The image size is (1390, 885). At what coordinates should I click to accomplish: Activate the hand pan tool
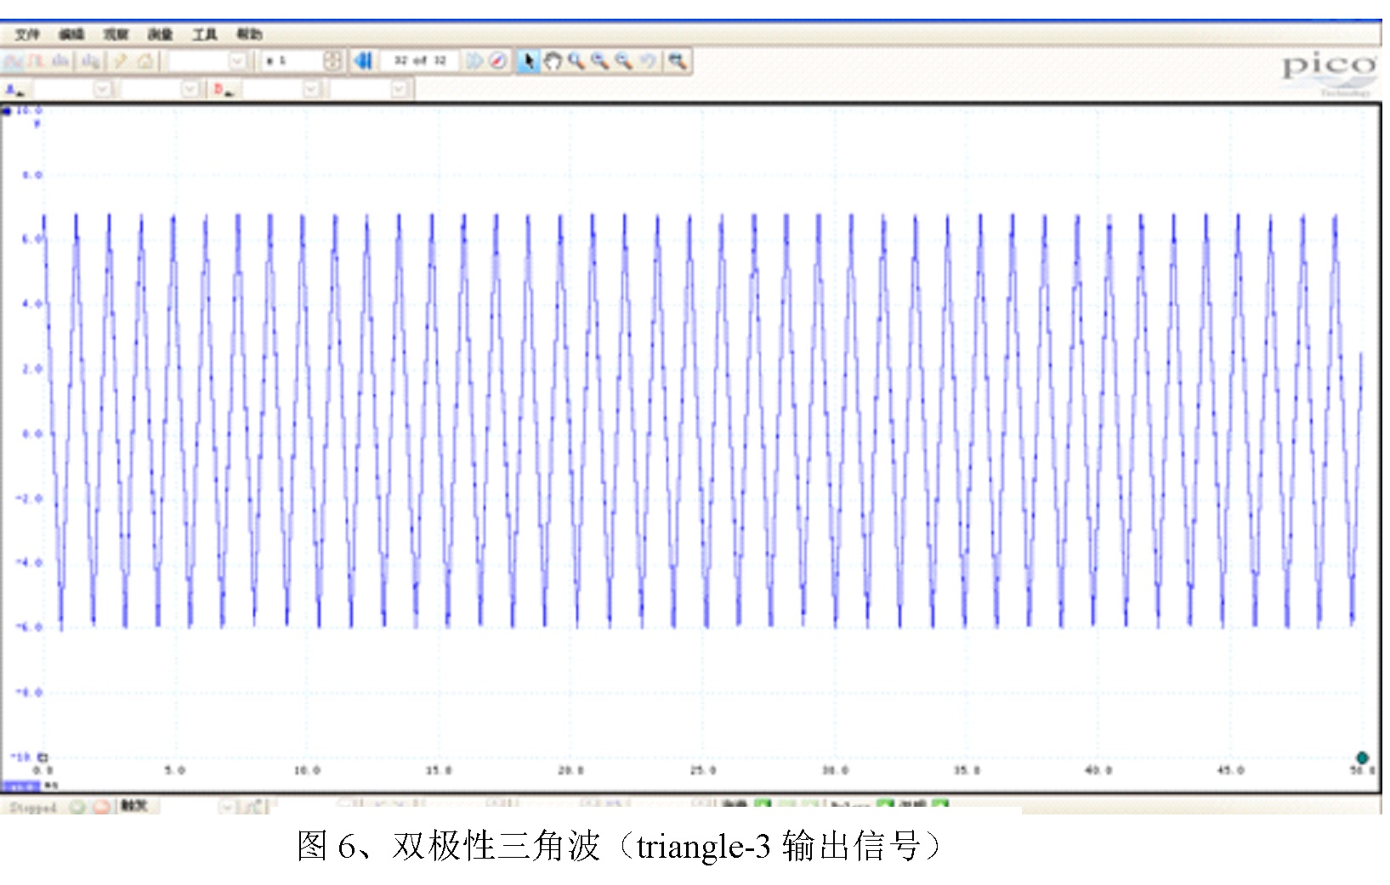coord(553,61)
